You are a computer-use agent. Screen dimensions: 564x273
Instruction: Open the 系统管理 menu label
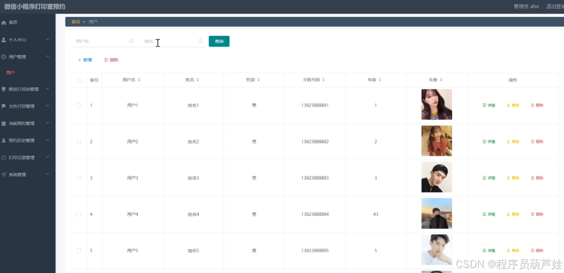click(x=17, y=174)
